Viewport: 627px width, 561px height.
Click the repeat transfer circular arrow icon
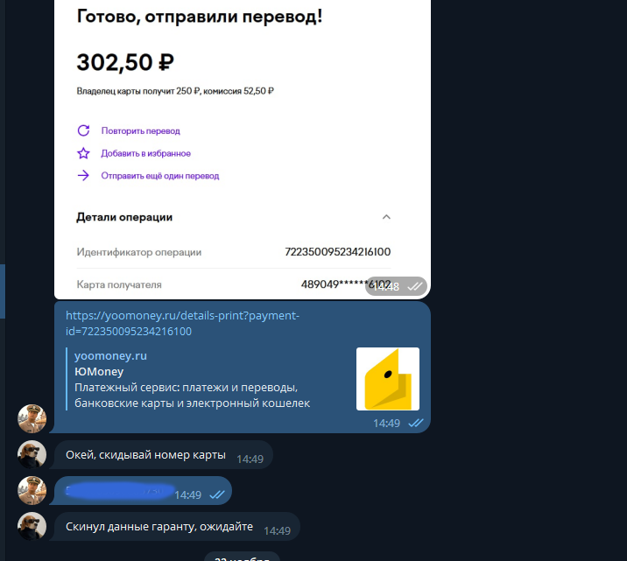pyautogui.click(x=83, y=130)
